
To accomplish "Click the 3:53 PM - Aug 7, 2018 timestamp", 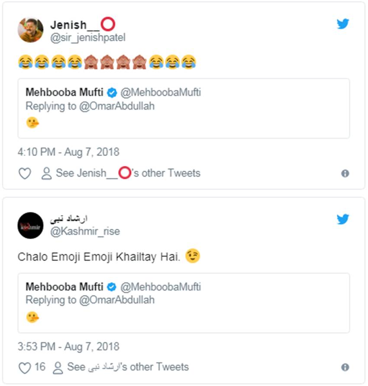I will click(x=68, y=347).
